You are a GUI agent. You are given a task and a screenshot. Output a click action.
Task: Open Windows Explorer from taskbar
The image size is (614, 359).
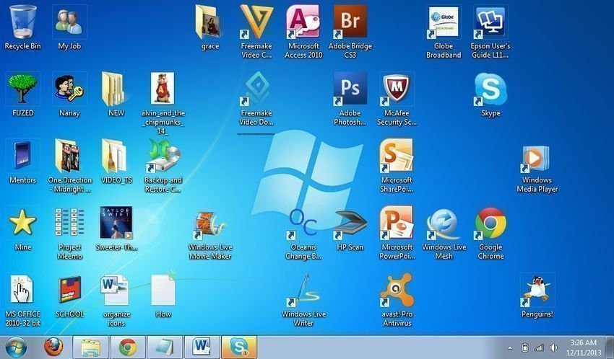click(x=90, y=347)
